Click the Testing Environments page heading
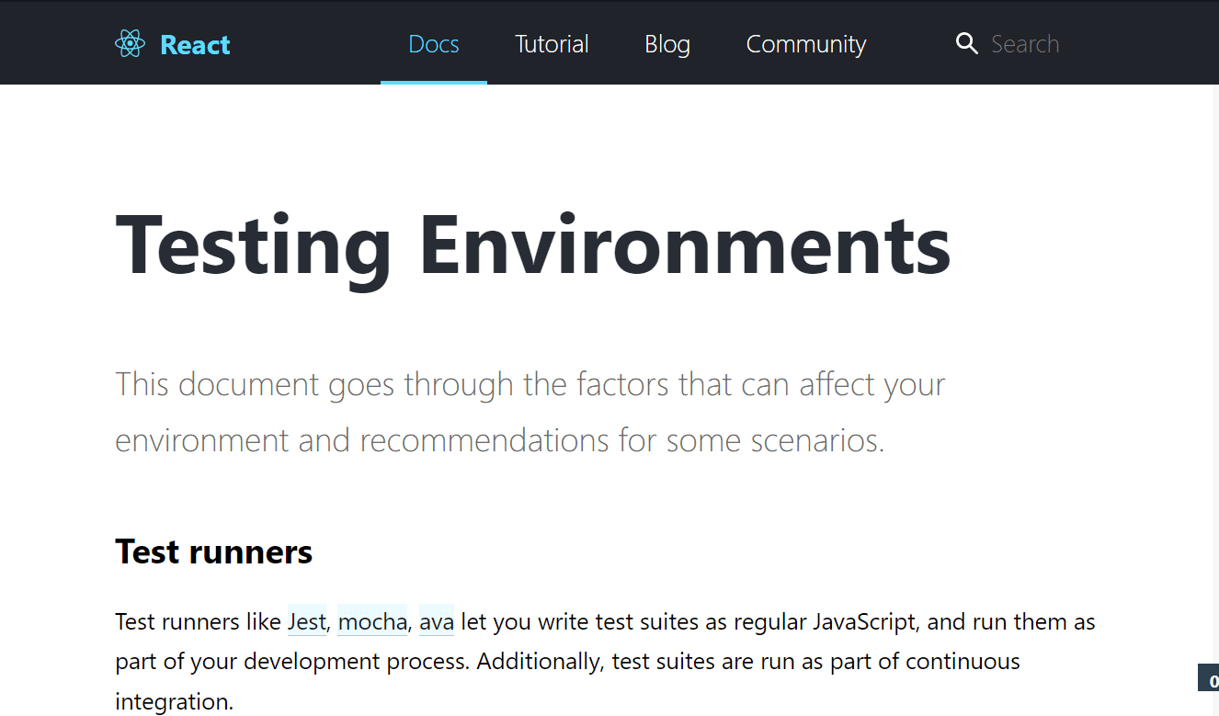Viewport: 1219px width, 716px height. [x=532, y=244]
